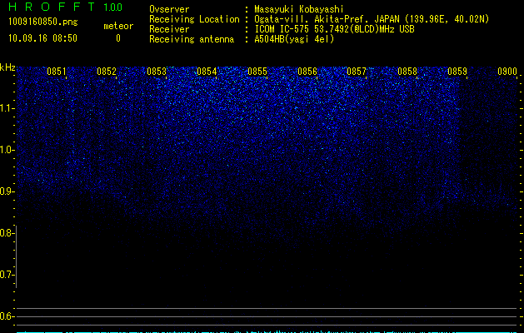Click the 0858 time marker

click(407, 72)
